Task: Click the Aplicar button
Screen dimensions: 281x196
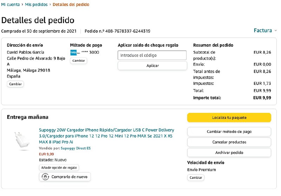Action: pos(152,66)
